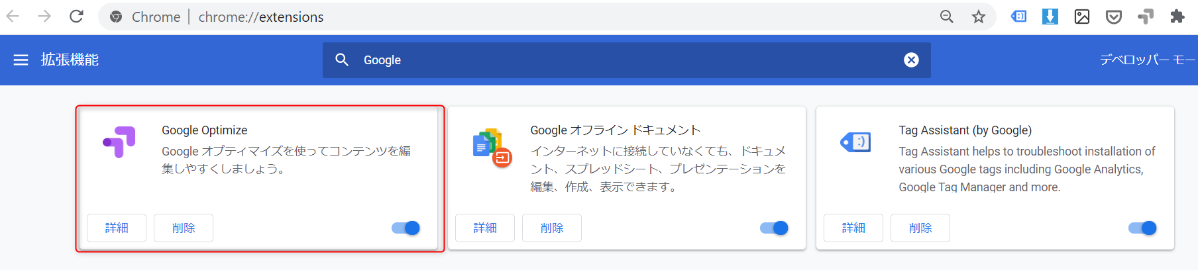The height and width of the screenshot is (270, 1198).
Task: Disable the Google Optimize extension toggle
Action: 406,228
